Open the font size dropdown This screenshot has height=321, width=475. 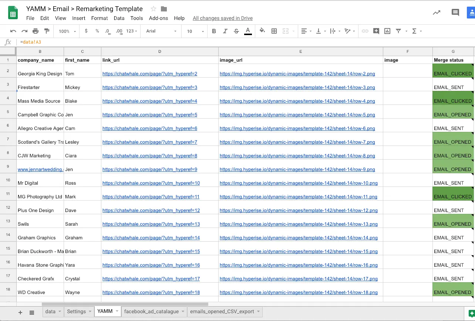click(195, 31)
